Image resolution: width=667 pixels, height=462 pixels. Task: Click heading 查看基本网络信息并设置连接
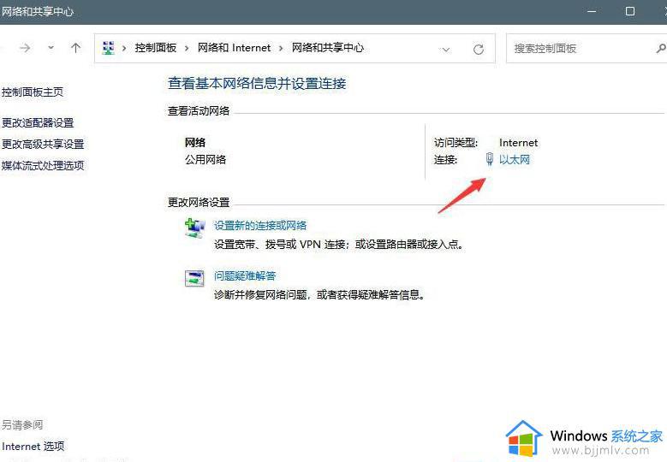(x=257, y=83)
